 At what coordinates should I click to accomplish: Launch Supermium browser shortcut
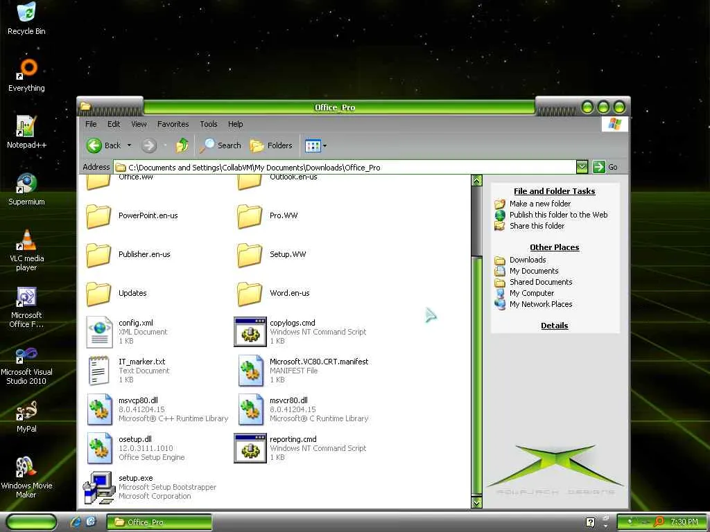(x=26, y=189)
